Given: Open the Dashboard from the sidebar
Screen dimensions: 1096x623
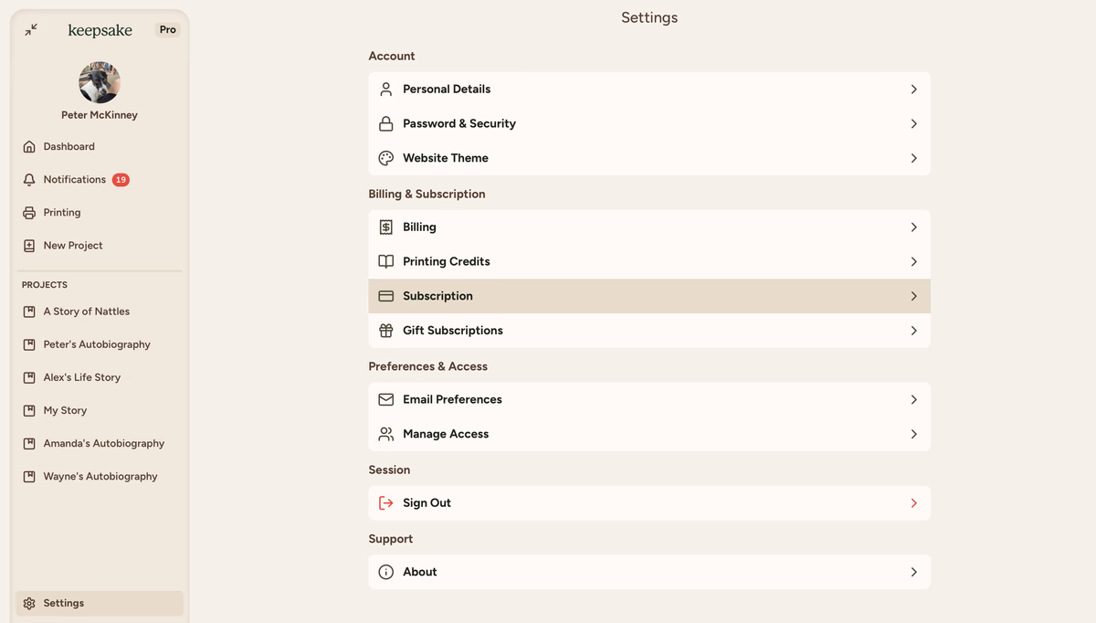Looking at the screenshot, I should 68,147.
